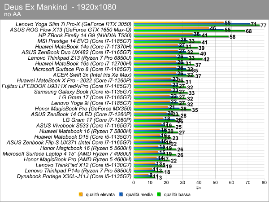Select the ASUS Vivobook S533 label
Screen dimensions: 269x202
(84, 126)
